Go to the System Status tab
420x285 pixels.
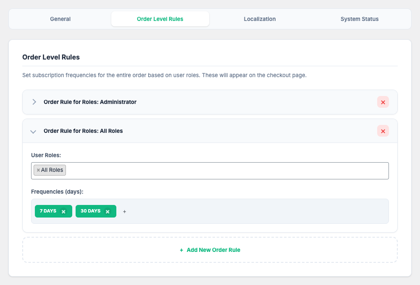360,19
